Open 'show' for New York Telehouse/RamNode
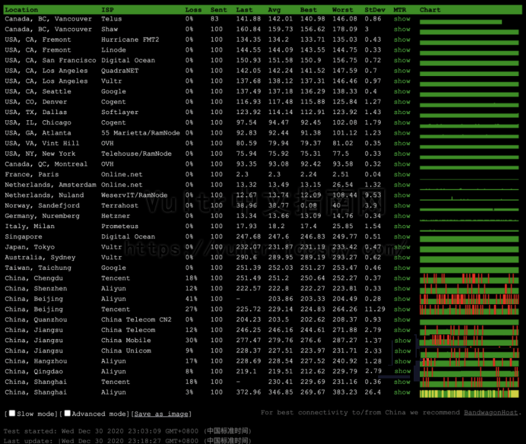The width and height of the screenshot is (526, 444). pos(402,154)
